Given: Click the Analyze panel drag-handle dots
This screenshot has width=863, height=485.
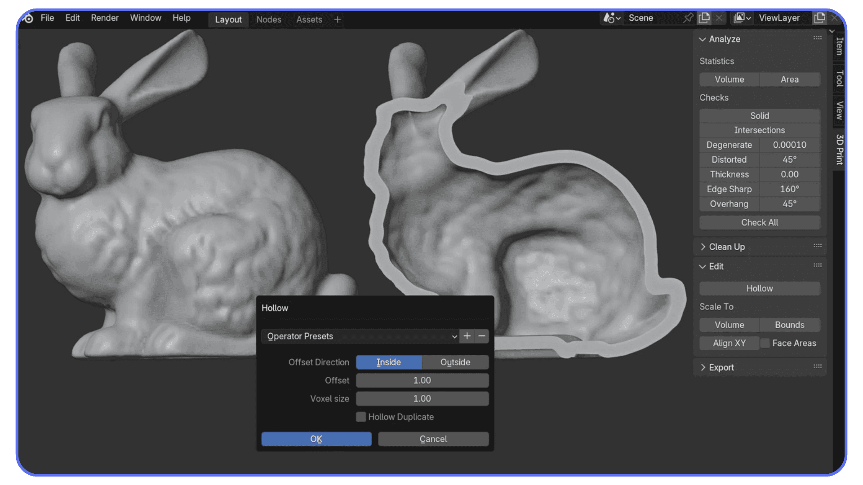Looking at the screenshot, I should pyautogui.click(x=818, y=38).
